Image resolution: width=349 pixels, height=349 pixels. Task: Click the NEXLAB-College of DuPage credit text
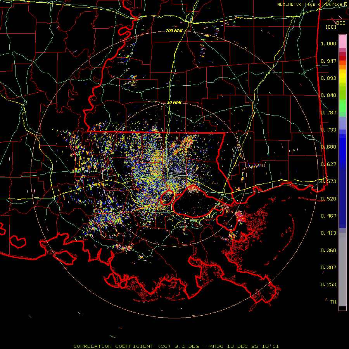309,4
